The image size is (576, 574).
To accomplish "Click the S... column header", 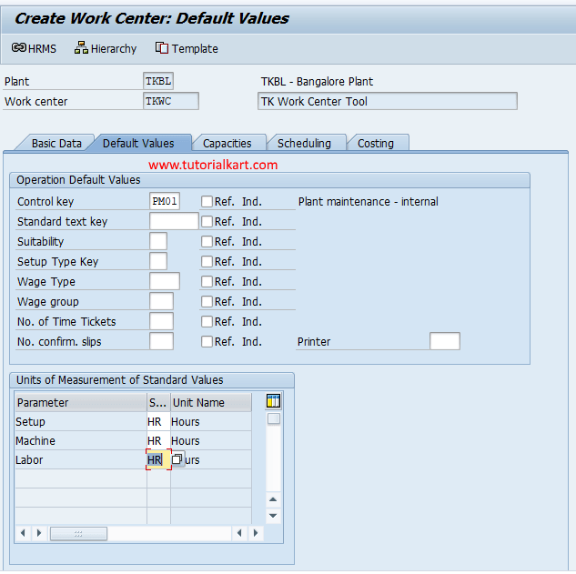I will pos(158,402).
